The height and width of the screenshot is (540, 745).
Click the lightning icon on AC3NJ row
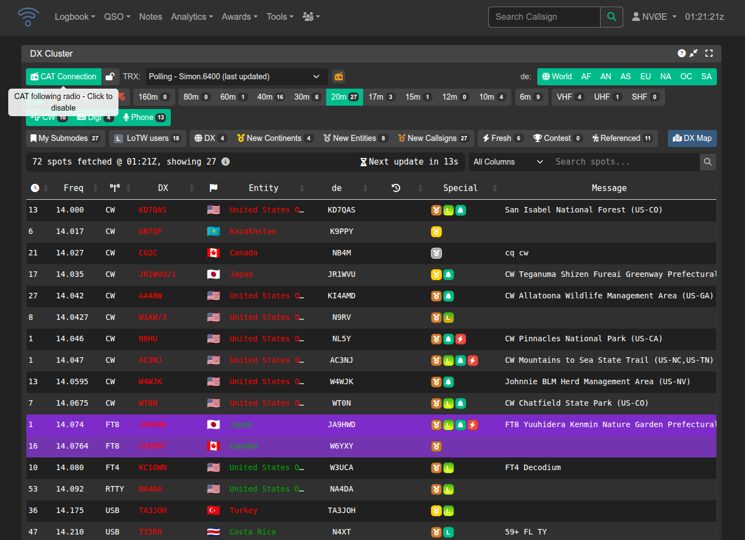[473, 361]
